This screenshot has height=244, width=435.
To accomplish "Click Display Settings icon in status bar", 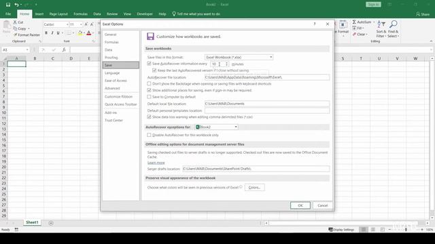I will pyautogui.click(x=330, y=230).
